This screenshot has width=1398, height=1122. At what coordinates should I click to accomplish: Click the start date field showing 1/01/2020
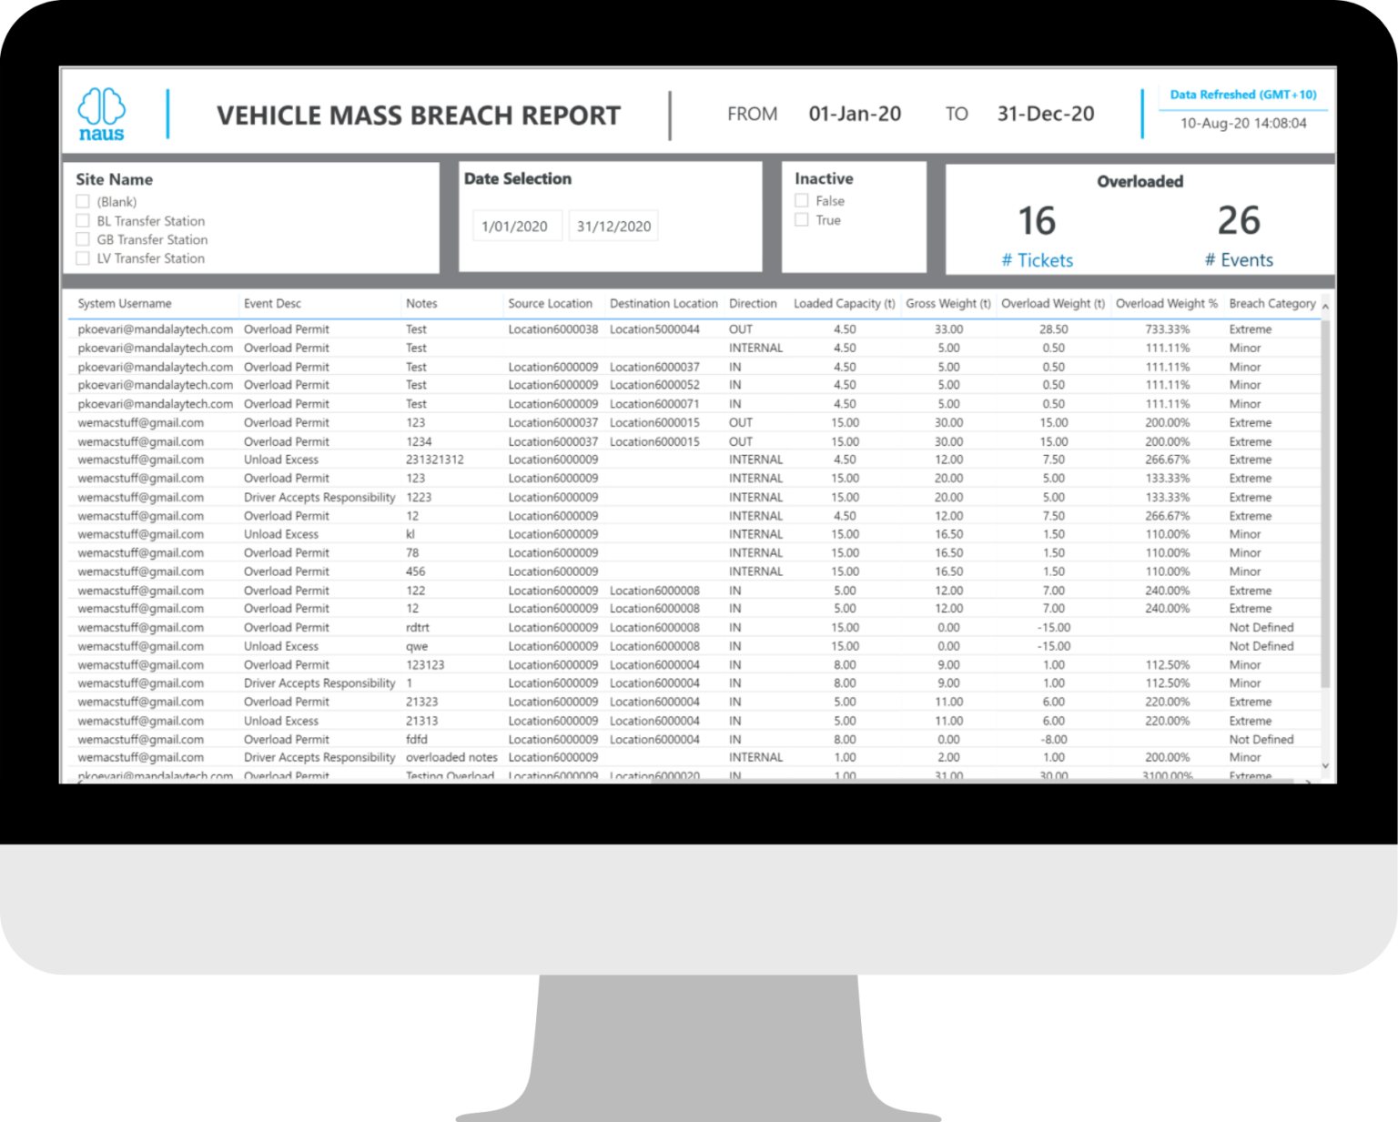[516, 225]
